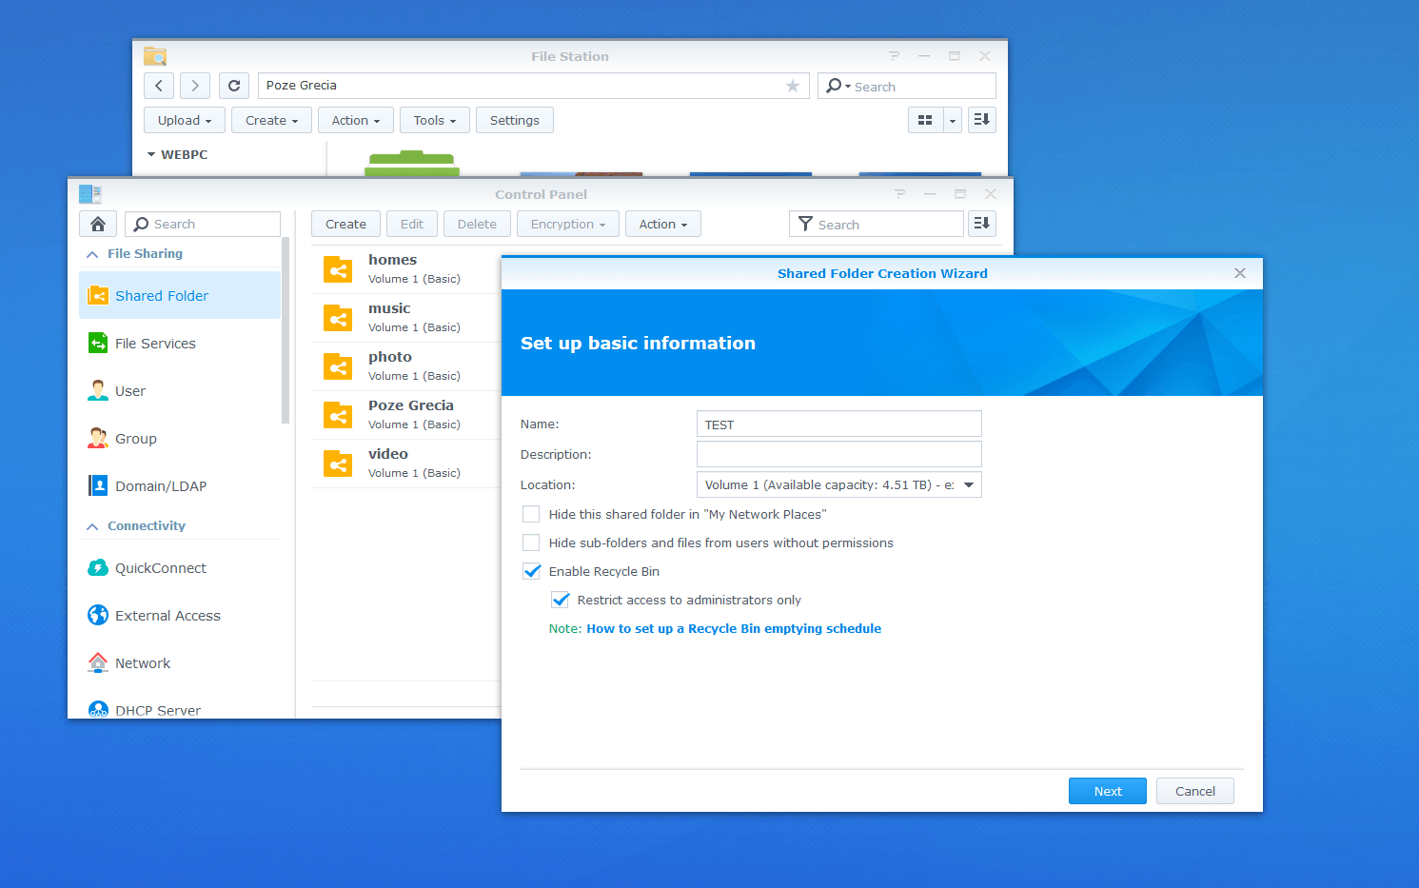Switch File Station to thumbnail view

point(925,120)
